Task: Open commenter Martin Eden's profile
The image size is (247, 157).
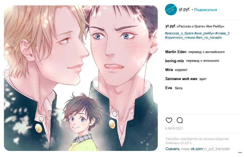Action: 176,52
